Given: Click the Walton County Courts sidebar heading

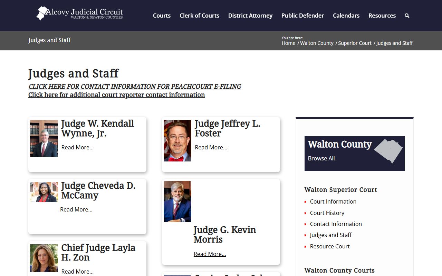Looking at the screenshot, I should point(339,270).
